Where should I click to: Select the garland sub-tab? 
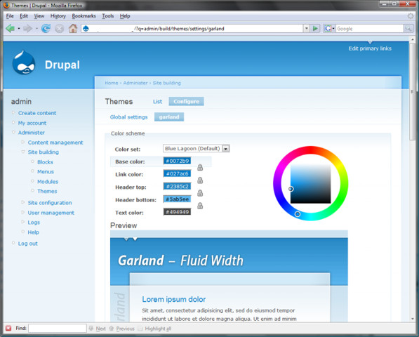click(x=169, y=117)
